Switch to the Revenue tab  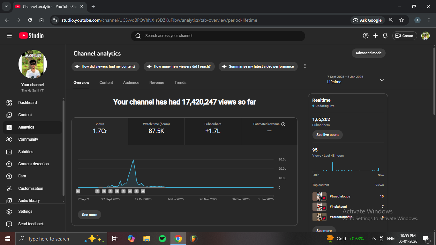tap(156, 83)
